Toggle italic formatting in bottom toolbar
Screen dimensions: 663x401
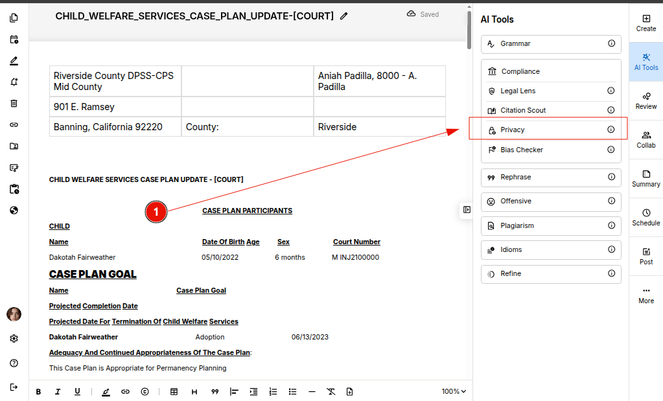tap(58, 391)
